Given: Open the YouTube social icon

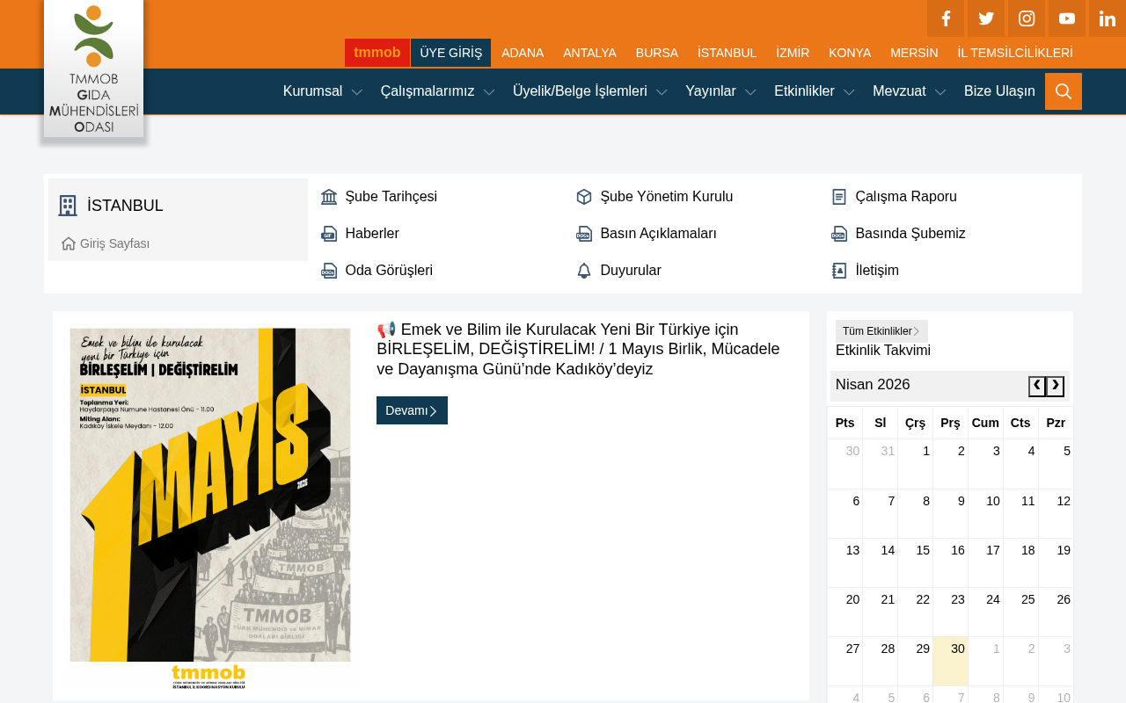Looking at the screenshot, I should [x=1067, y=18].
